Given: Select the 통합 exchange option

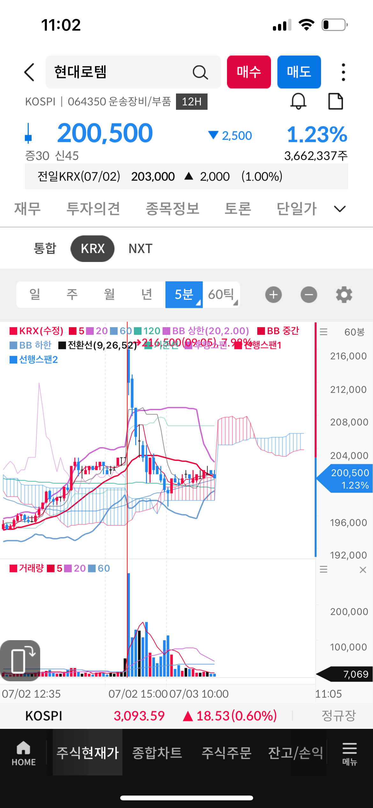Looking at the screenshot, I should coord(45,249).
